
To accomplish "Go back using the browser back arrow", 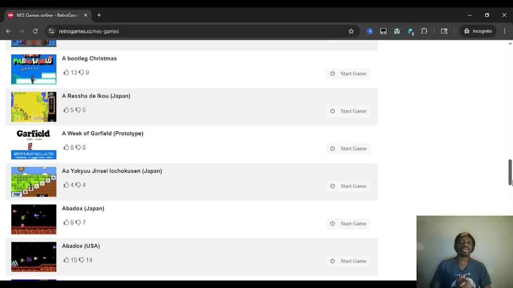I will click(x=8, y=31).
